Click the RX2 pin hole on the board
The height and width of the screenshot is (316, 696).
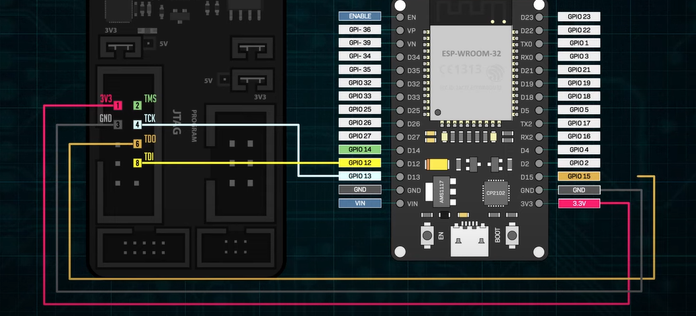pos(539,137)
